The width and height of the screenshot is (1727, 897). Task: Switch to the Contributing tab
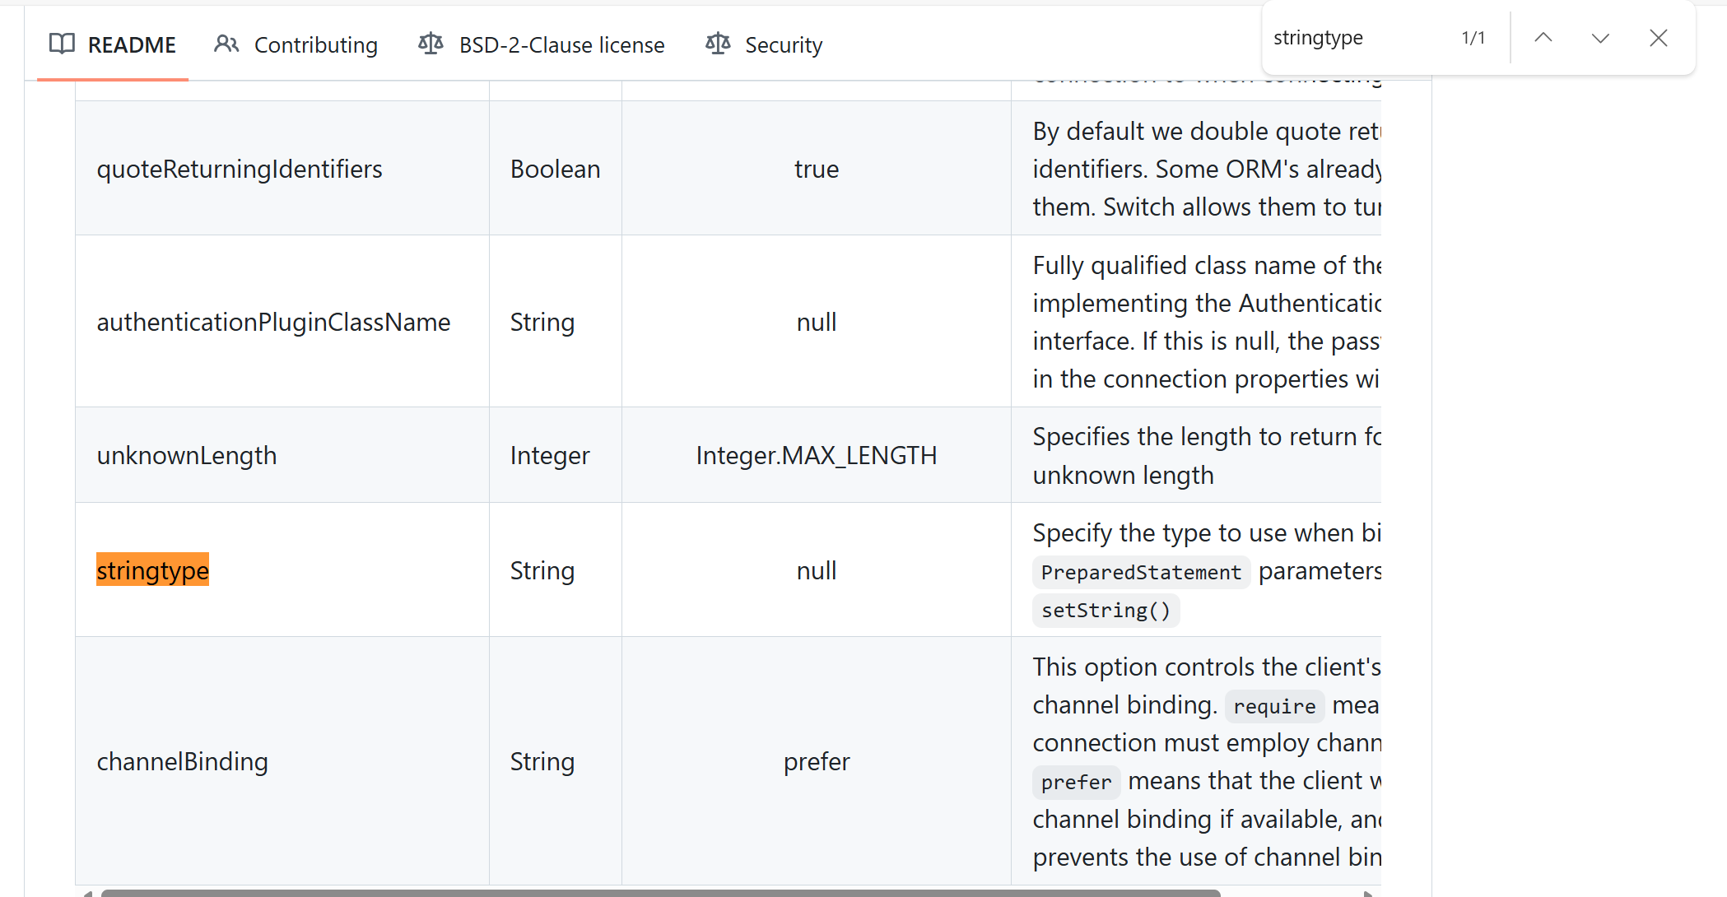click(x=296, y=44)
